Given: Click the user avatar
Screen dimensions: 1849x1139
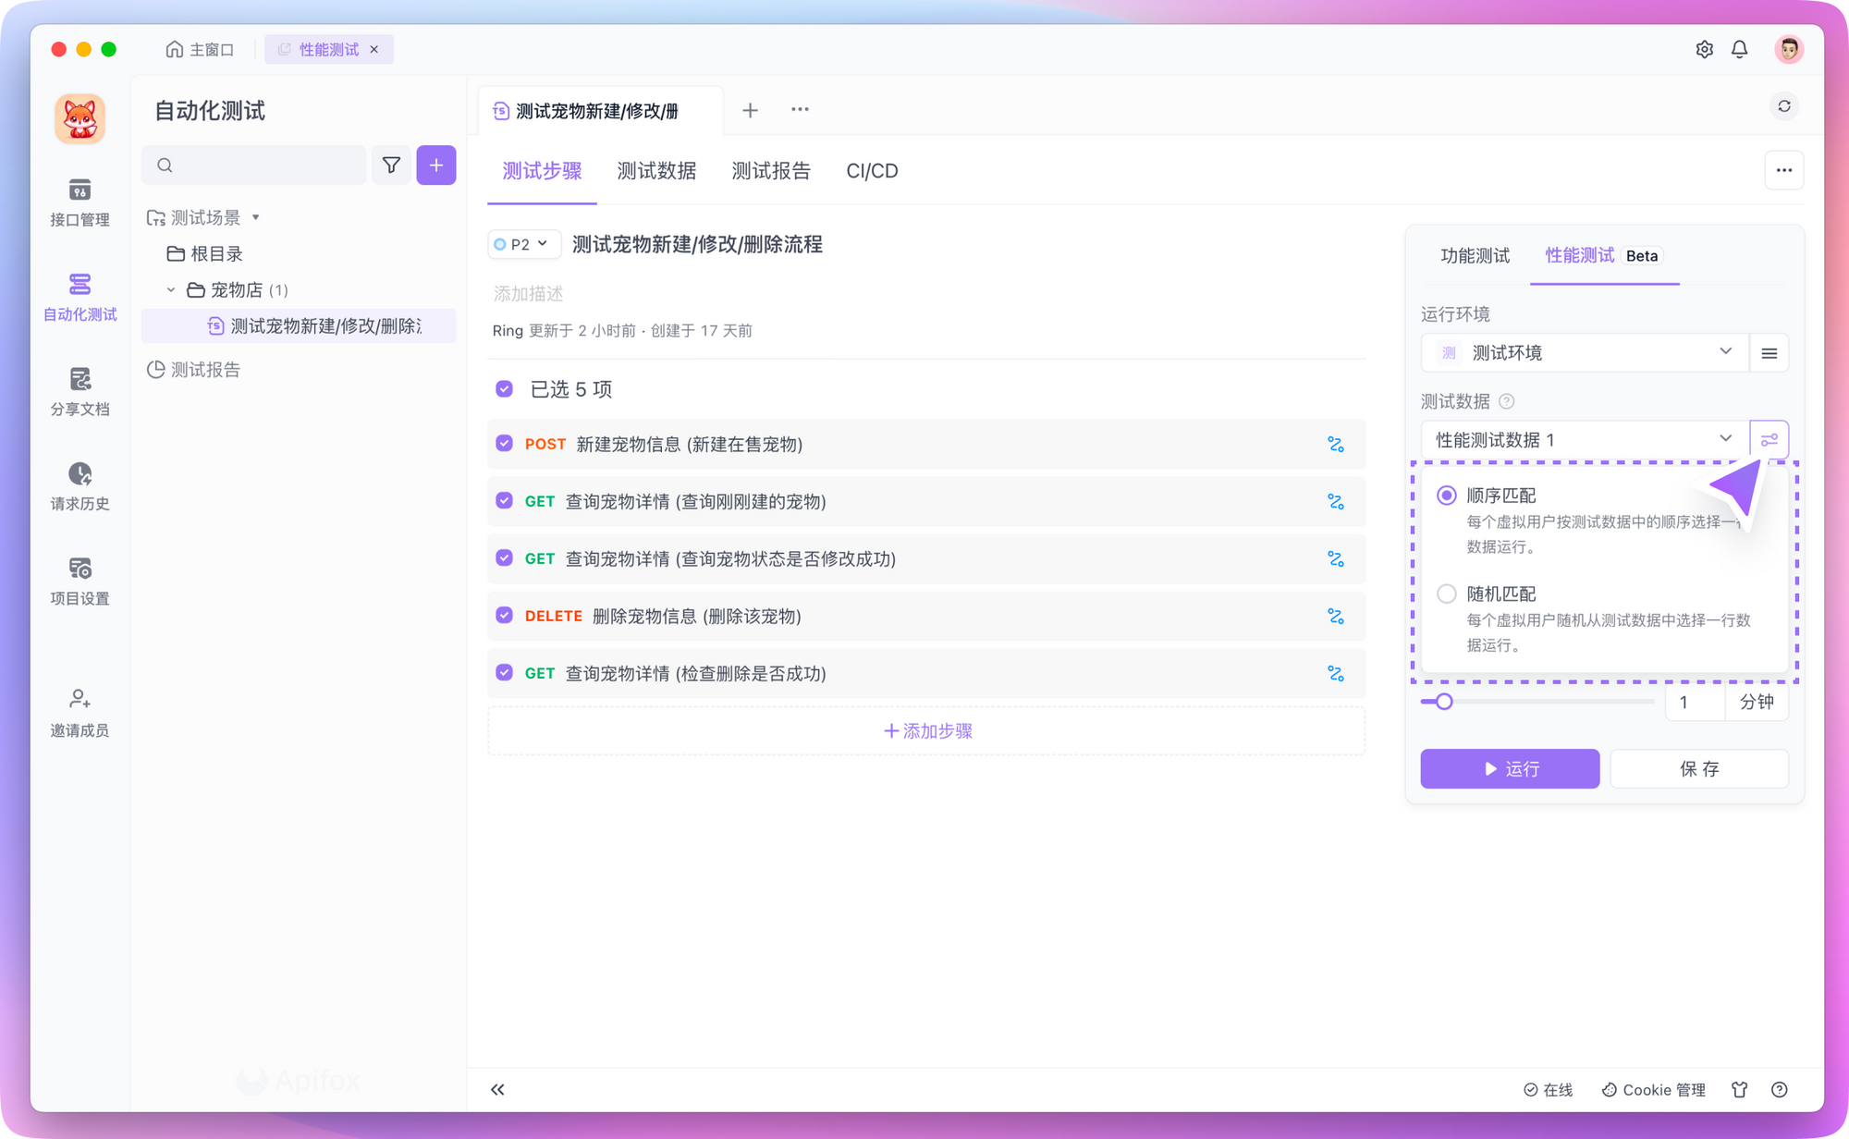Looking at the screenshot, I should (x=1789, y=49).
